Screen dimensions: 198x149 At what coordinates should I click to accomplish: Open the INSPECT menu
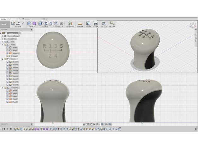point(80,27)
